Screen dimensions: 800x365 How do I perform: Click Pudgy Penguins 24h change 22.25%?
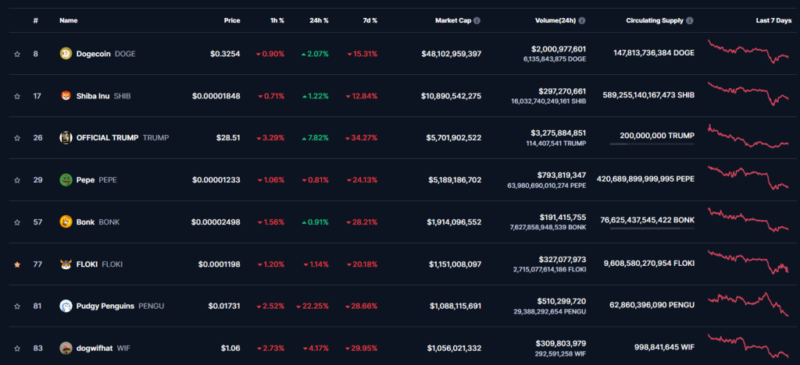tap(312, 306)
